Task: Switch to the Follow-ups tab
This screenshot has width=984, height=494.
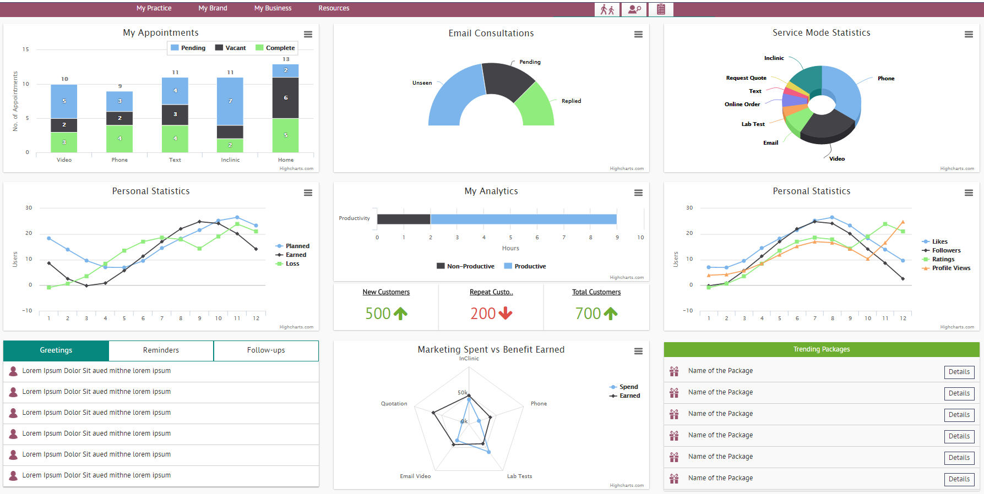Action: [266, 350]
